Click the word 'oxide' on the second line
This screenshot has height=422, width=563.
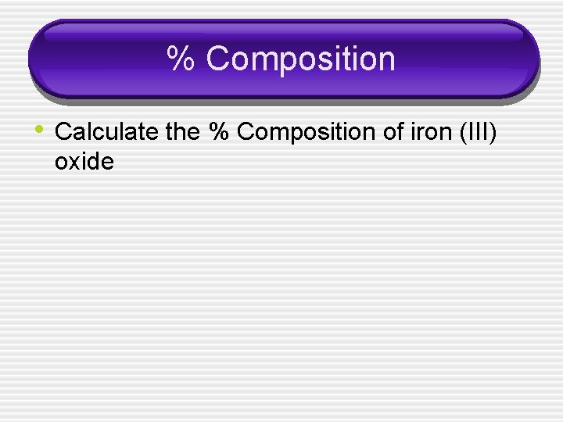[84, 162]
